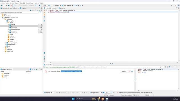Click the lock icon in main toolbar

click(x=40, y=5)
